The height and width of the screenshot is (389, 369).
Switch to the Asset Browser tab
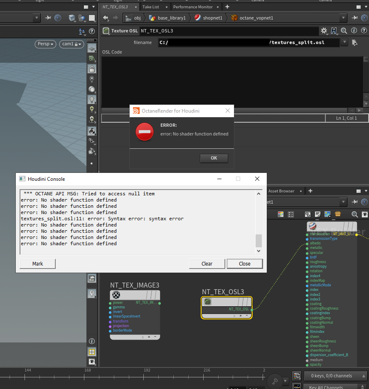point(281,191)
